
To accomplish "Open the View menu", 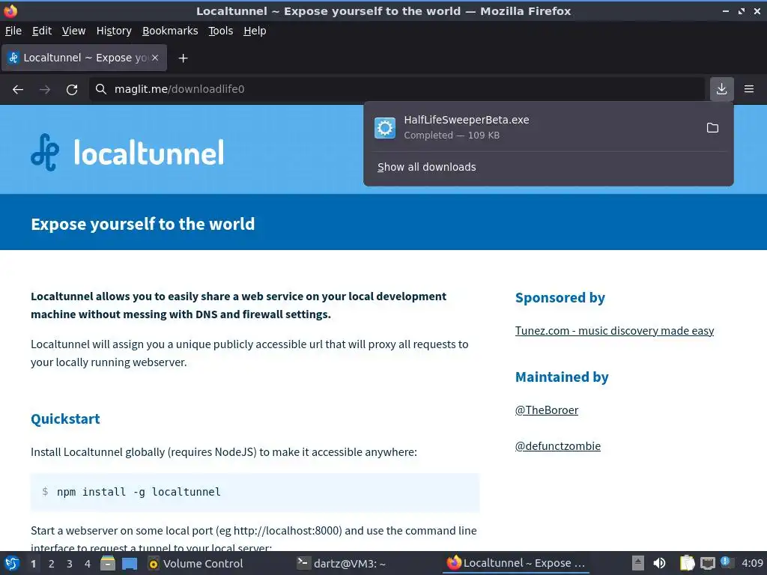I will tap(73, 31).
